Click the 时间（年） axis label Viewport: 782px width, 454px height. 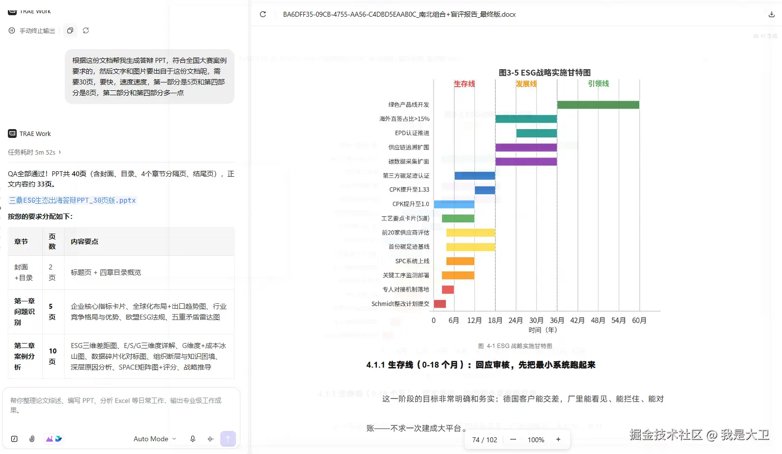coord(543,330)
